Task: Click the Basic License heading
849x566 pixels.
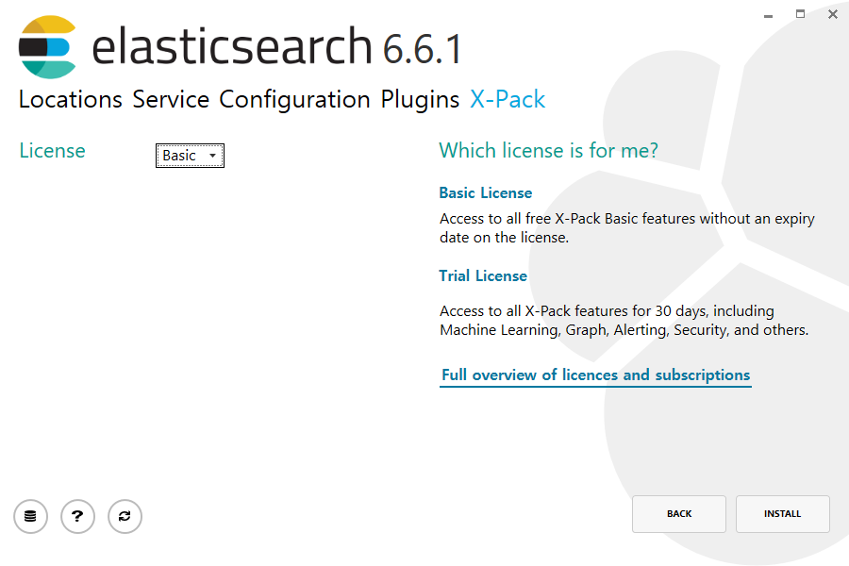Action: pos(486,192)
